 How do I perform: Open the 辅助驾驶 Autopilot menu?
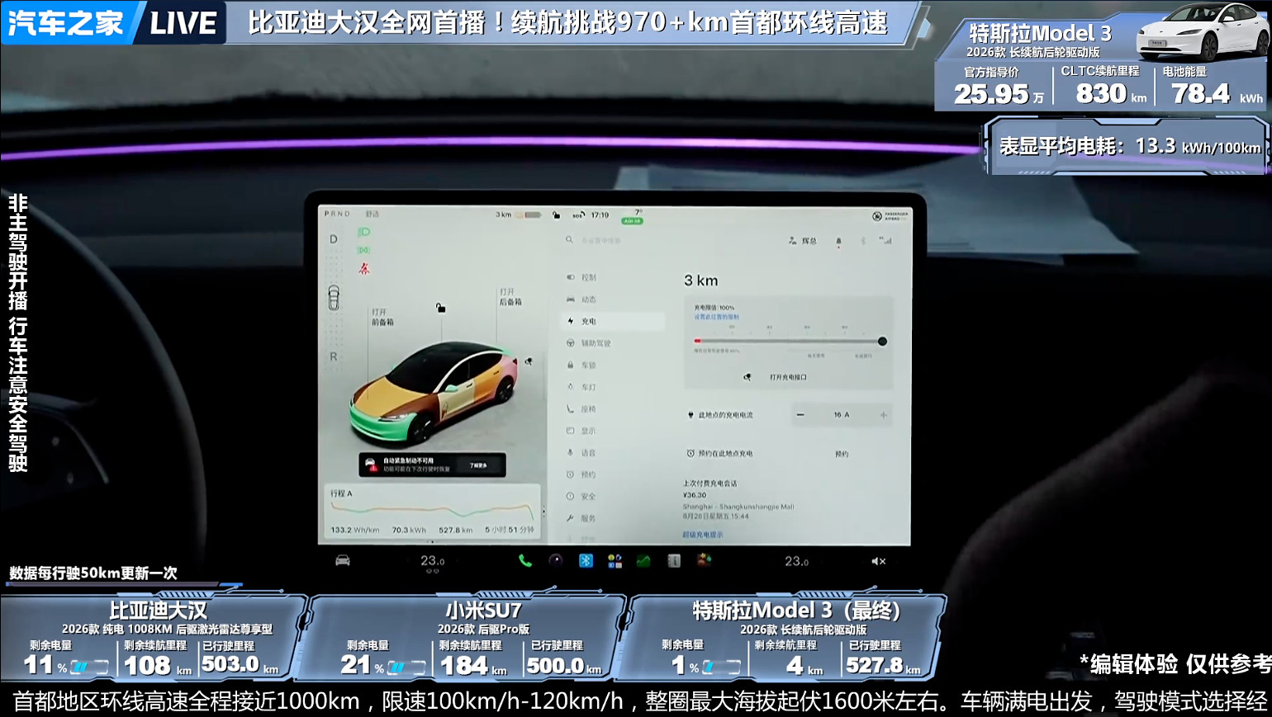click(589, 343)
